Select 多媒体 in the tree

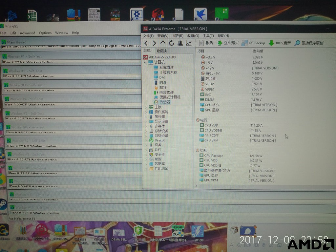pos(157,126)
